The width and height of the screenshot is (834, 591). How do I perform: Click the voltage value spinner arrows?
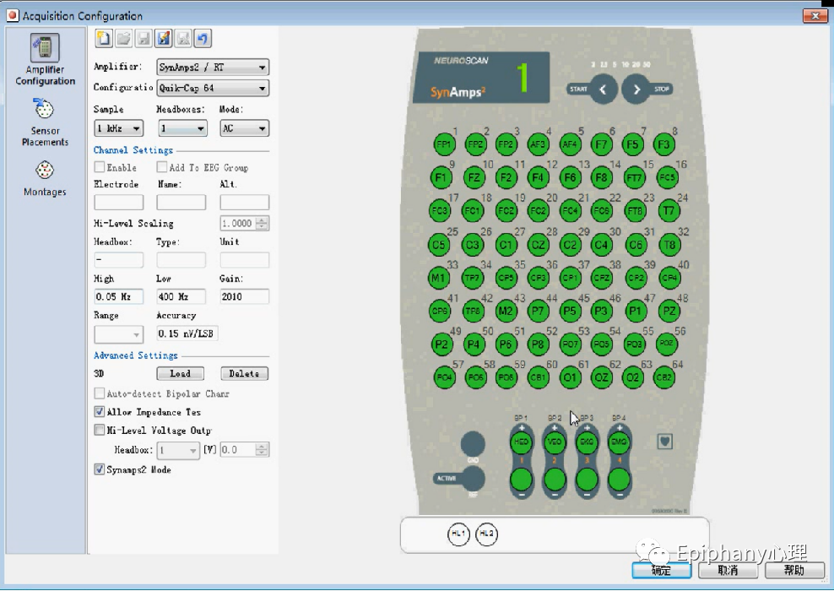click(x=262, y=450)
